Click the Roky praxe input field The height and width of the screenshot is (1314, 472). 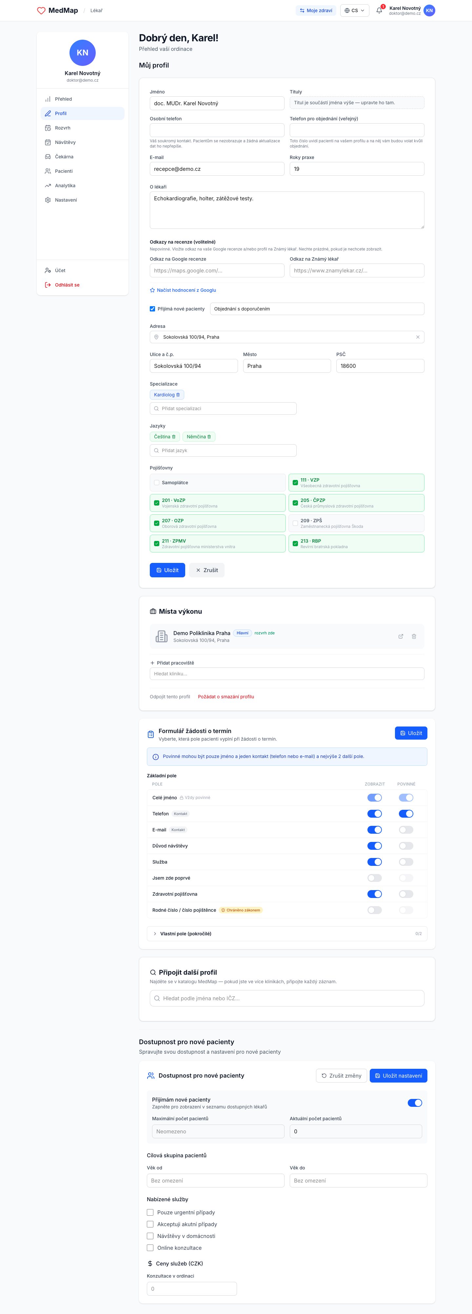(x=357, y=169)
